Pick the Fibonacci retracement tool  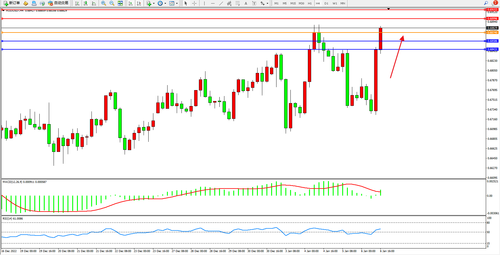pos(238,3)
